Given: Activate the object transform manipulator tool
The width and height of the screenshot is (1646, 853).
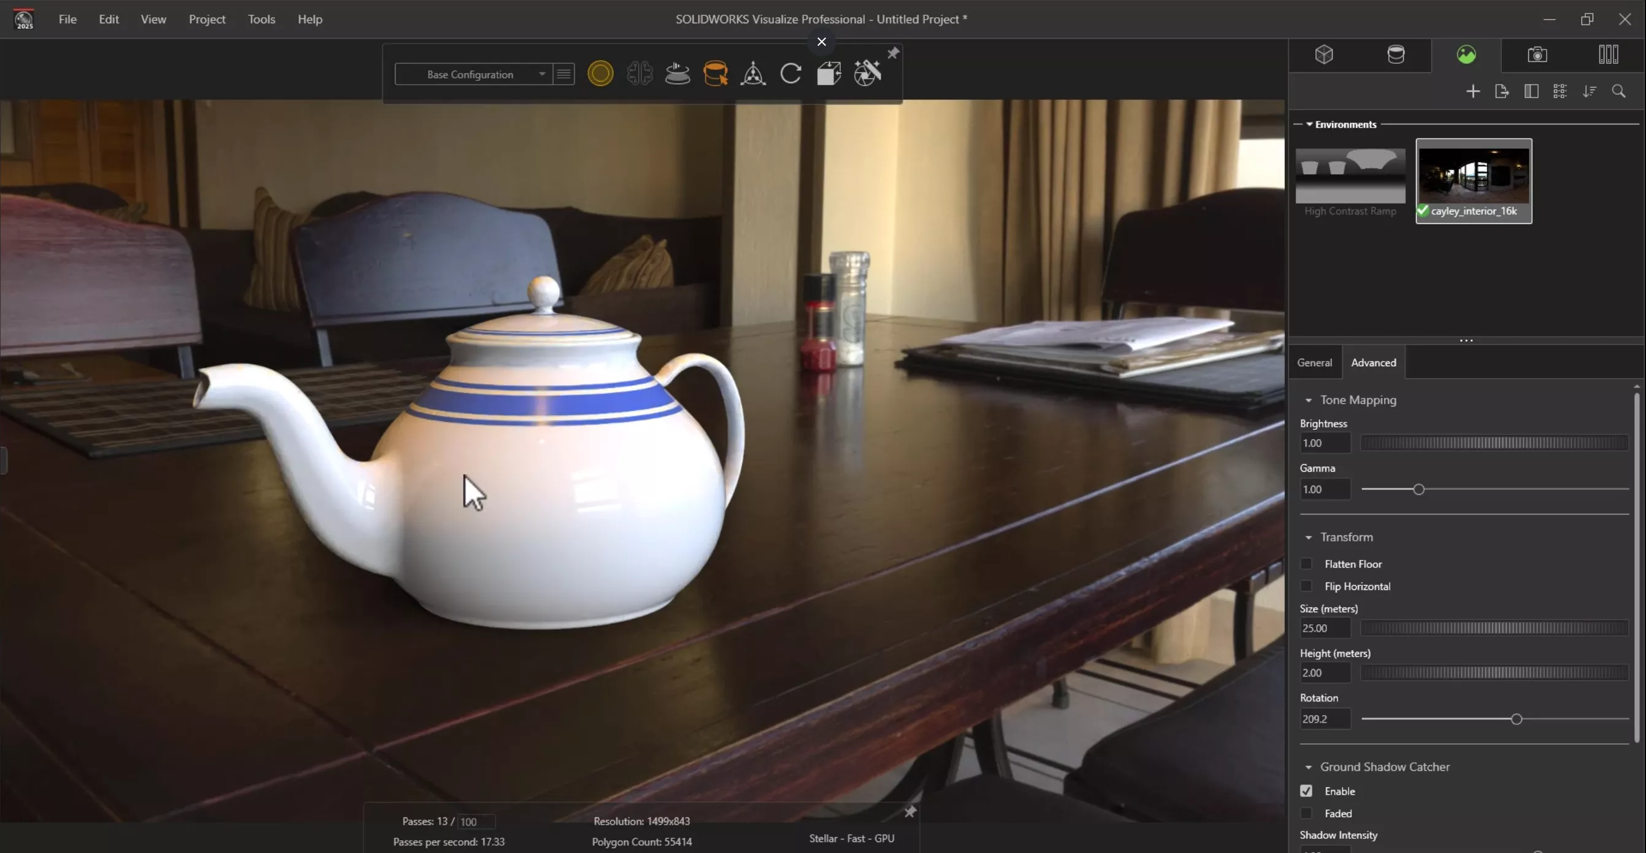Looking at the screenshot, I should pos(752,74).
